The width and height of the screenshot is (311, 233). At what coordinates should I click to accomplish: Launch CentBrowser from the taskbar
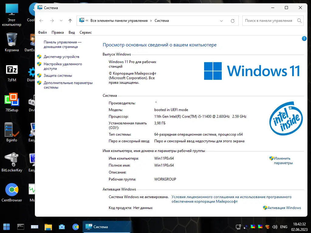click(x=76, y=227)
